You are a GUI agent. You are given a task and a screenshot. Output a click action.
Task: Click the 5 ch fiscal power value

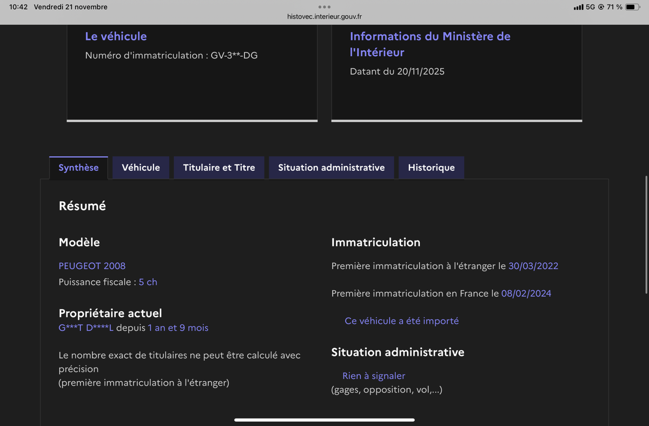[148, 282]
